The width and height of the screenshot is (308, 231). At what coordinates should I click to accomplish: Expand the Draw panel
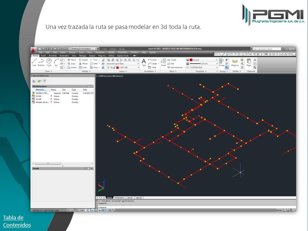pyautogui.click(x=48, y=71)
